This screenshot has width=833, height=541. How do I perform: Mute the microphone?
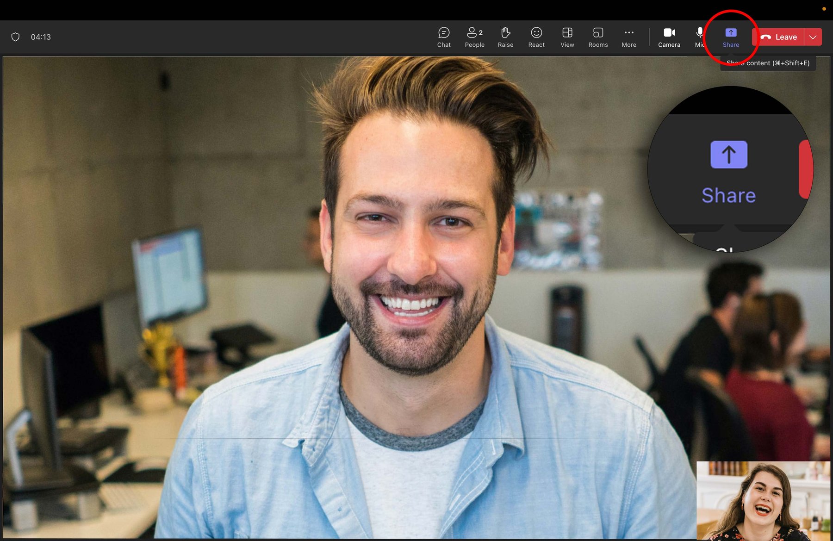tap(699, 37)
